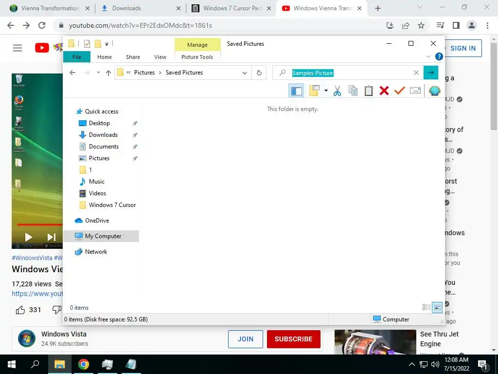Viewport: 498px width, 374px height.
Task: Switch to details view in status bar
Action: tap(426, 307)
